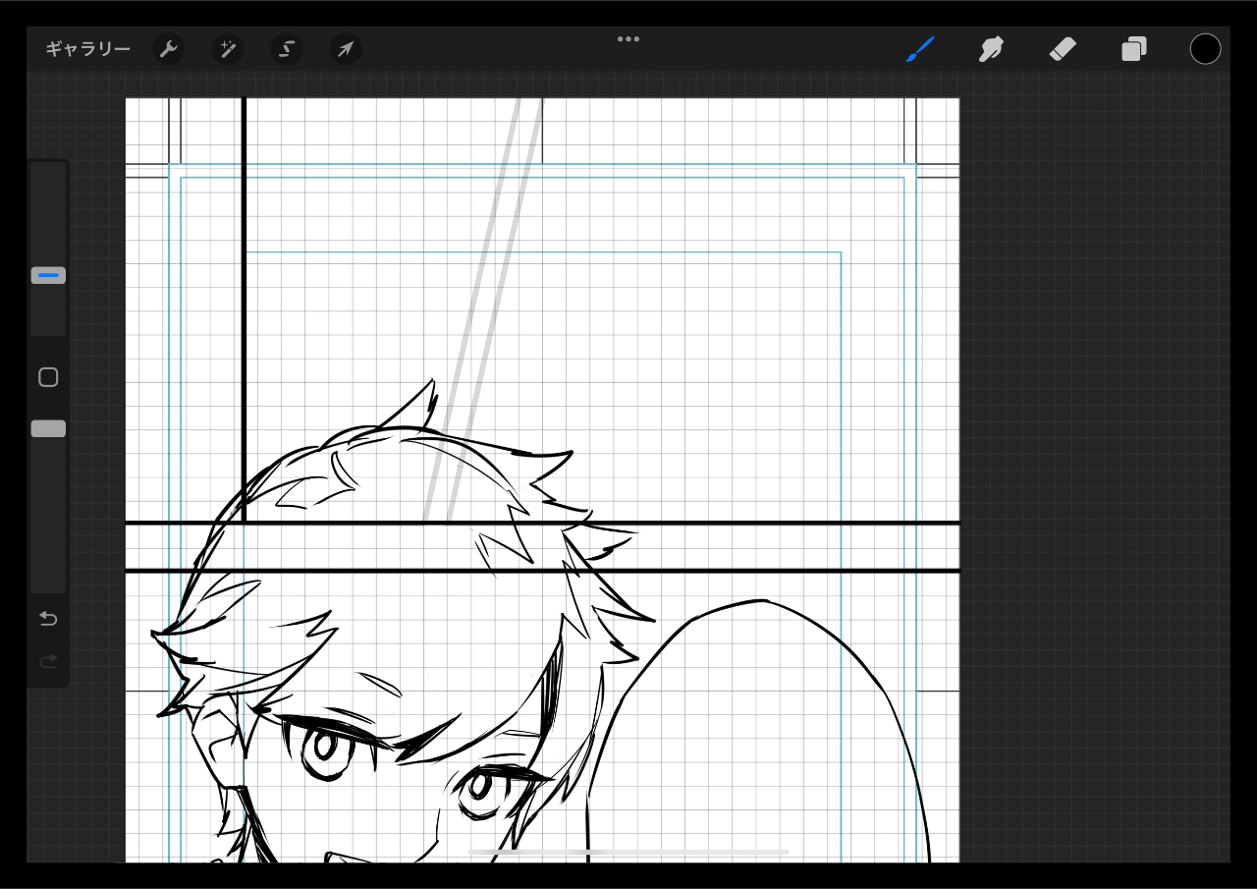Tap the home indicator bar at bottom
The width and height of the screenshot is (1257, 889).
628,852
